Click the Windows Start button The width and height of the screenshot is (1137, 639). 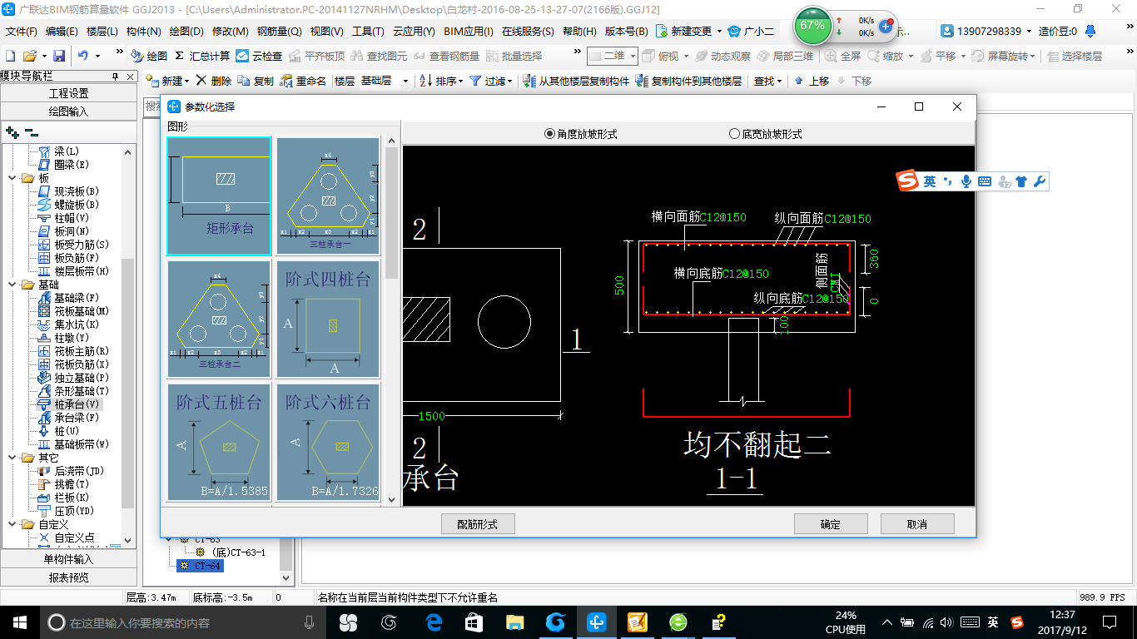tap(20, 622)
